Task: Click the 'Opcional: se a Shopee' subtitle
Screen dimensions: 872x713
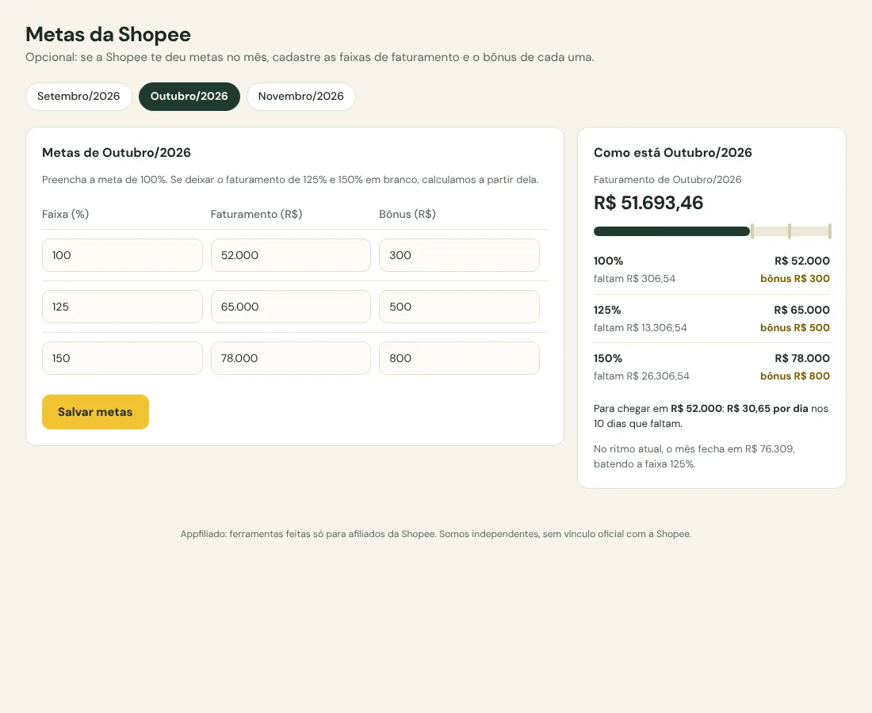Action: 310,57
